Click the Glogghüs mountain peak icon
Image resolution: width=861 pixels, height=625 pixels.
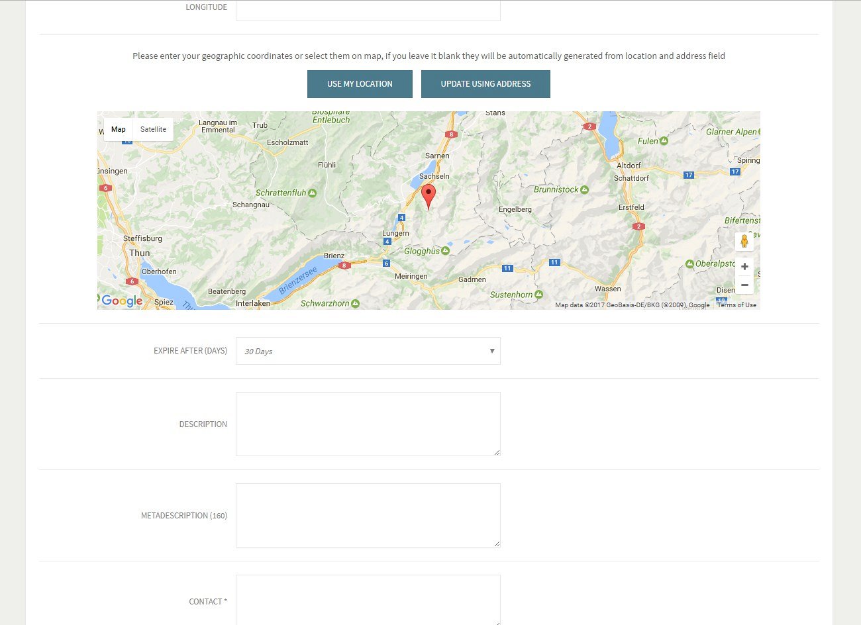click(445, 252)
